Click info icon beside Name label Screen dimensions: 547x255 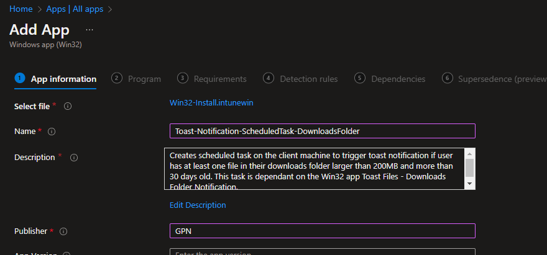(52, 132)
